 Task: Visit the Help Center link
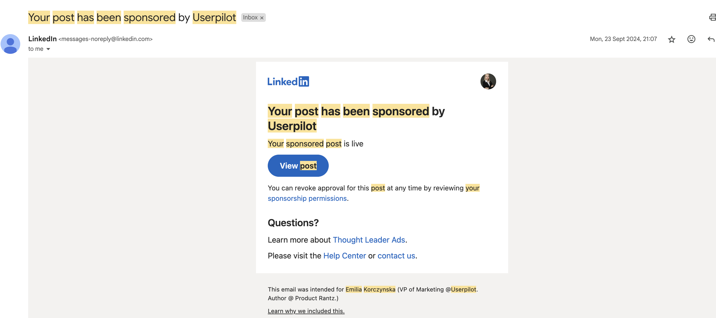(x=345, y=255)
